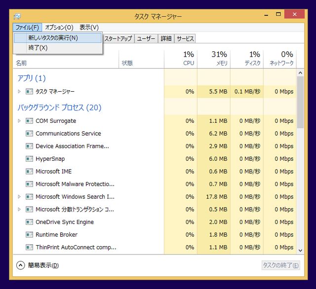Minimize the Task Manager window
This screenshot has height=289, width=316.
(267, 14)
